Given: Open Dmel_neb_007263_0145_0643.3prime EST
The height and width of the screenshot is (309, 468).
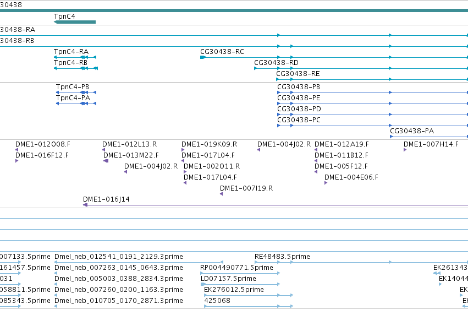Looking at the screenshot, I should pyautogui.click(x=56, y=273).
